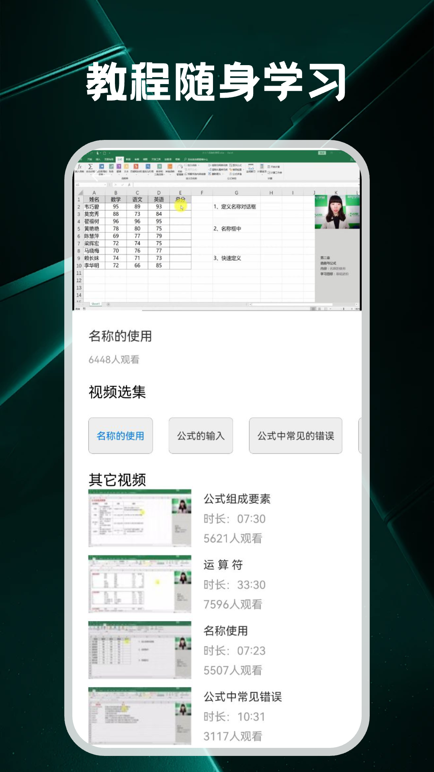Click the Insert Function fx icon
The image size is (434, 772).
tap(80, 167)
